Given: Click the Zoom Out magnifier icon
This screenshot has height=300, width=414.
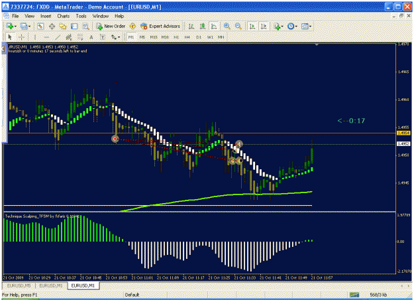Looking at the screenshot, I should 238,26.
